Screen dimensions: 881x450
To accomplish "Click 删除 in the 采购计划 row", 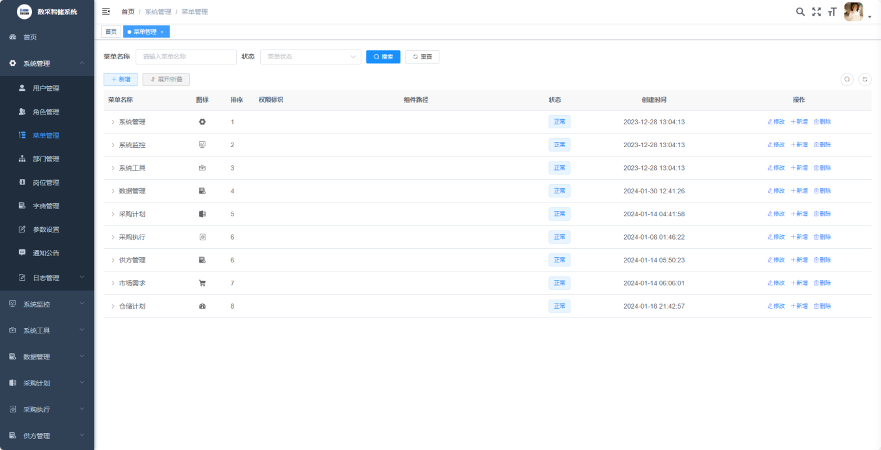I will tap(822, 214).
